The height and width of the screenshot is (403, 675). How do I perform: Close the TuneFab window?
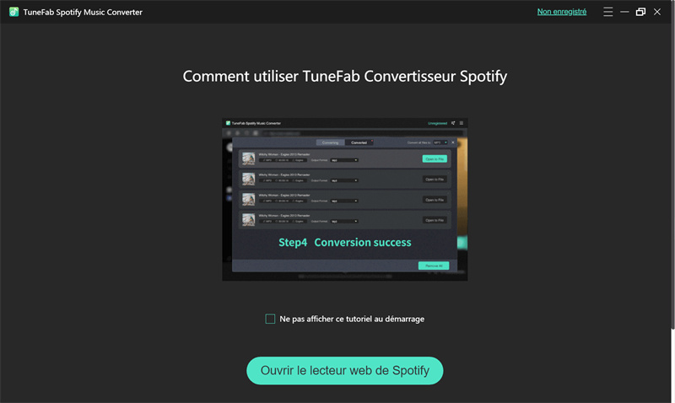pyautogui.click(x=657, y=12)
